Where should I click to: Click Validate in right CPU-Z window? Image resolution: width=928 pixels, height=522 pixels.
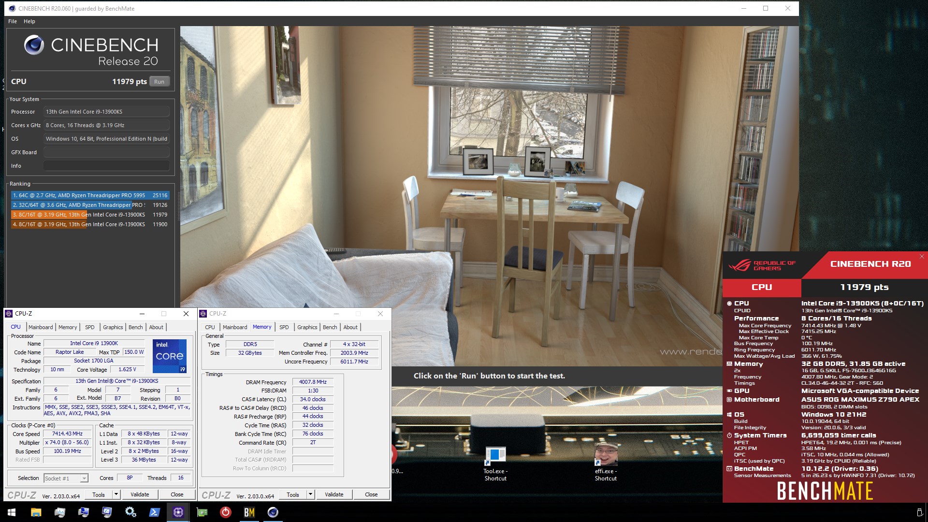tap(334, 494)
